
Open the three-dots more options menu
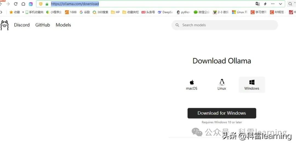[x=273, y=4]
